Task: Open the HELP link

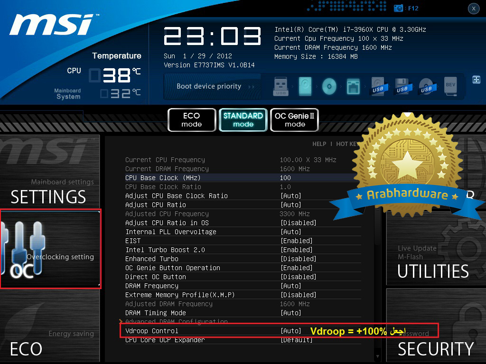Action: (x=319, y=144)
